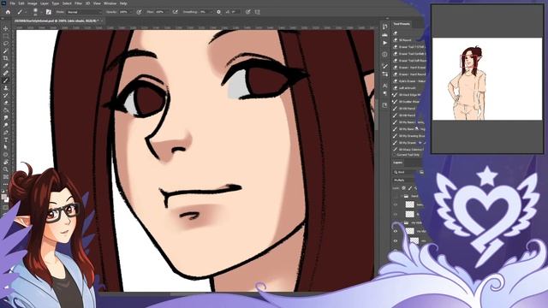The width and height of the screenshot is (548, 308).
Task: Open the File menu
Action: pos(12,3)
